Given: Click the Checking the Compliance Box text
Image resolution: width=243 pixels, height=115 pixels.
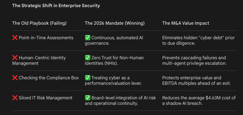Looking at the screenshot, I should pyautogui.click(x=49, y=78).
